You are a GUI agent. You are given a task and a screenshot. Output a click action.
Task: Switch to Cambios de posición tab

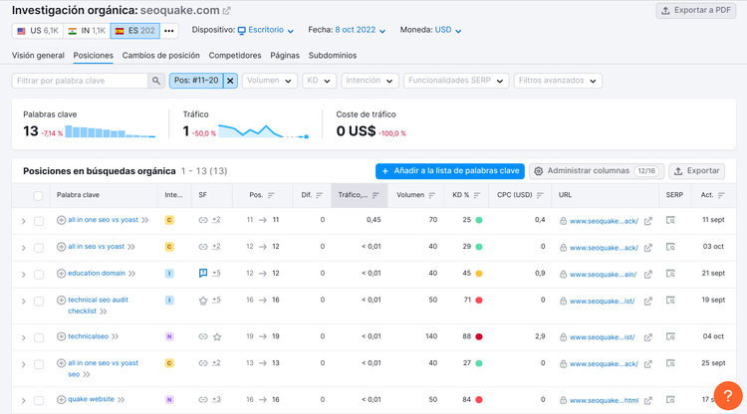coord(161,56)
